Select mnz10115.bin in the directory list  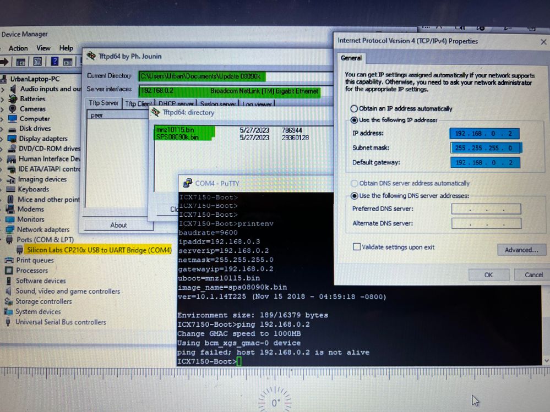tap(175, 130)
